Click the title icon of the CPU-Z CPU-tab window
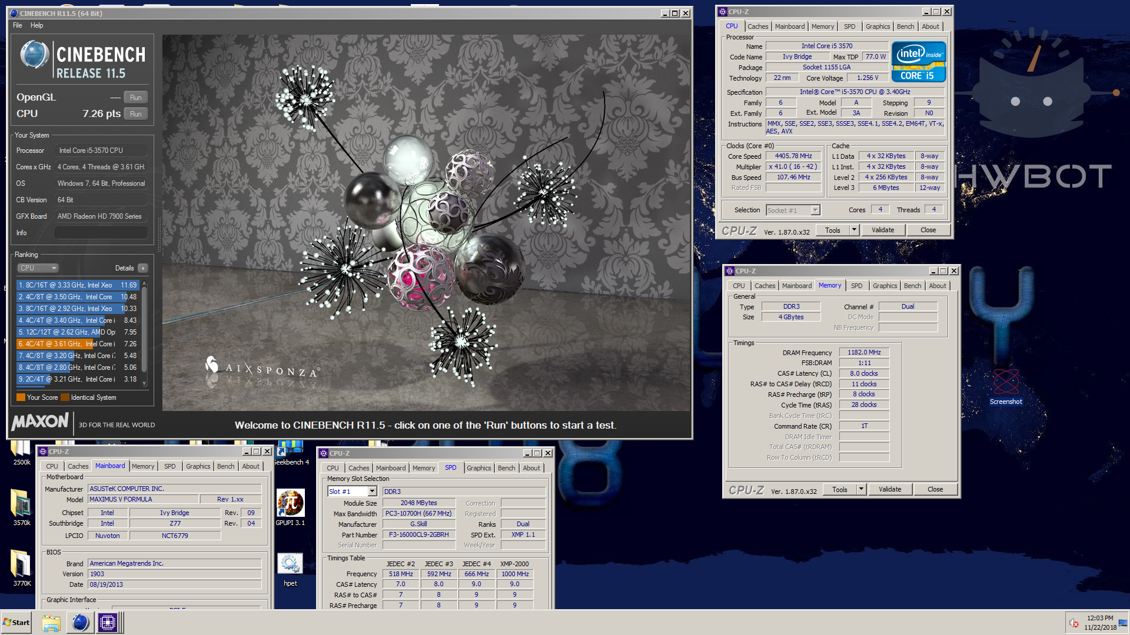Viewport: 1130px width, 635px height. (723, 12)
